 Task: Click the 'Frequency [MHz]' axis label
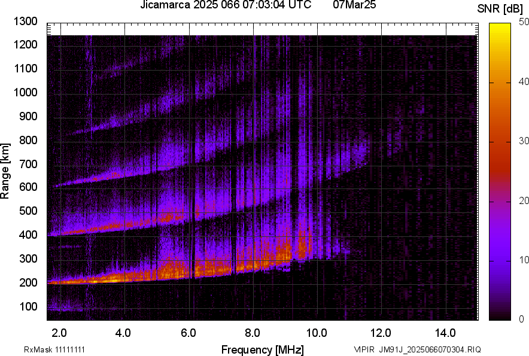(263, 349)
